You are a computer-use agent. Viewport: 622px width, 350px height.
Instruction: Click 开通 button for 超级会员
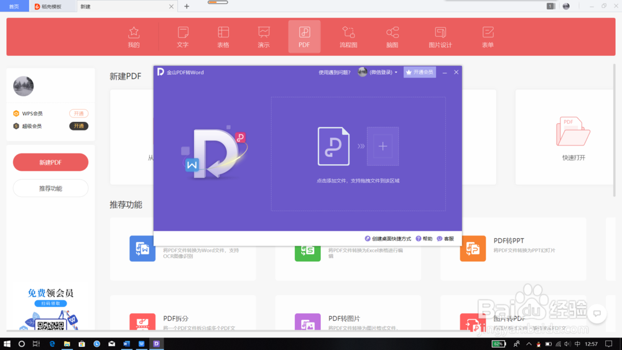click(x=78, y=126)
